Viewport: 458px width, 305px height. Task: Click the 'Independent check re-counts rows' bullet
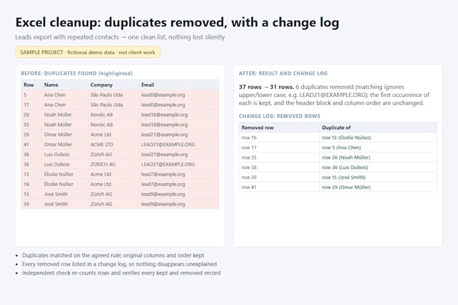pyautogui.click(x=121, y=273)
